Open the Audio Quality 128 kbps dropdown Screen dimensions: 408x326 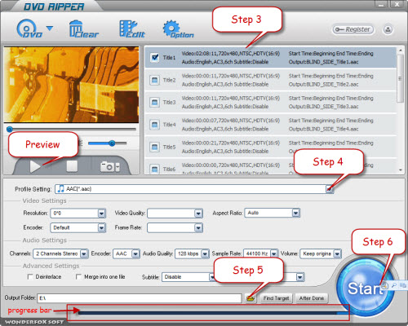pos(205,253)
